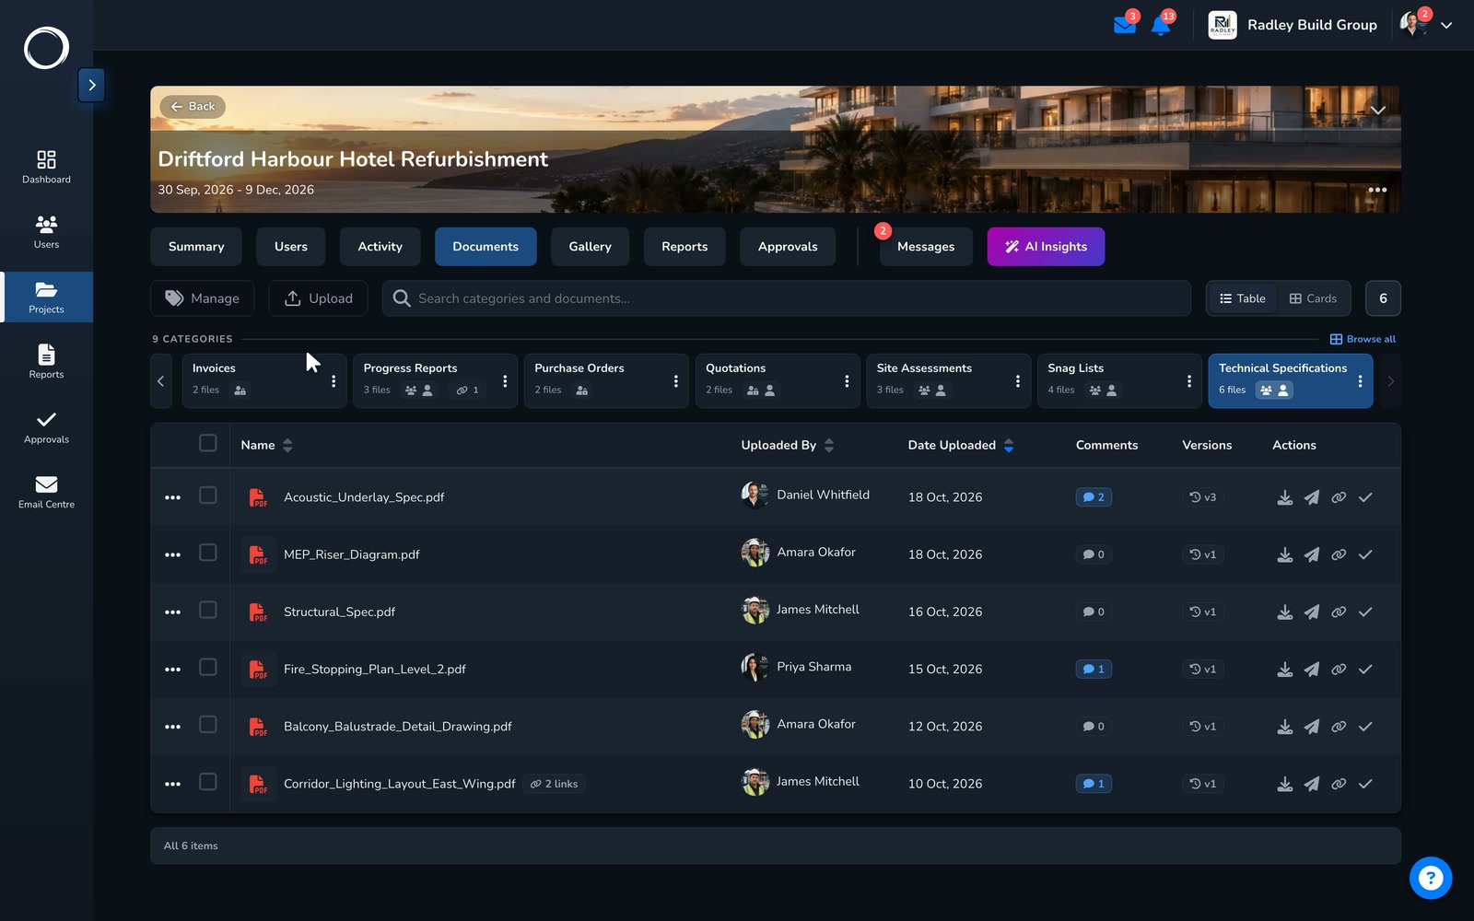Select the Snag Lists category card

point(1118,380)
